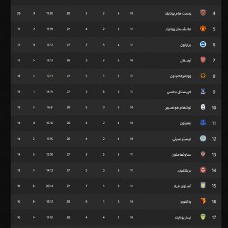Select the Leeds United crest icon

203,217
